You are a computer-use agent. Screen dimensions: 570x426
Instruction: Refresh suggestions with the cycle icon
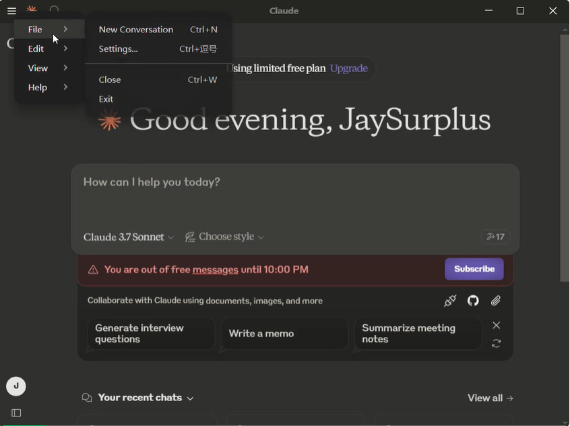(496, 343)
